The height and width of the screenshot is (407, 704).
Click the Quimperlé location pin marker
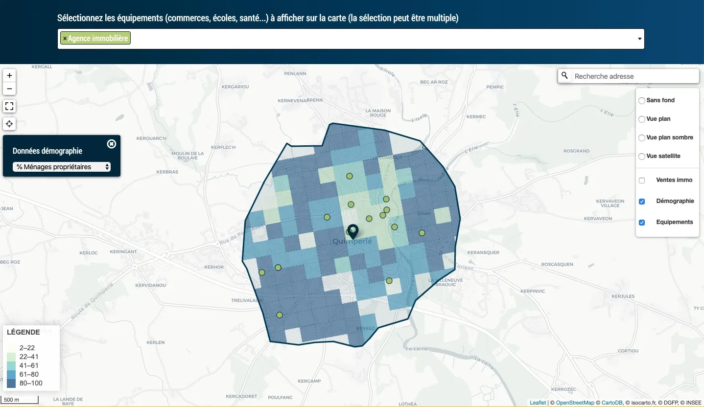pos(352,231)
